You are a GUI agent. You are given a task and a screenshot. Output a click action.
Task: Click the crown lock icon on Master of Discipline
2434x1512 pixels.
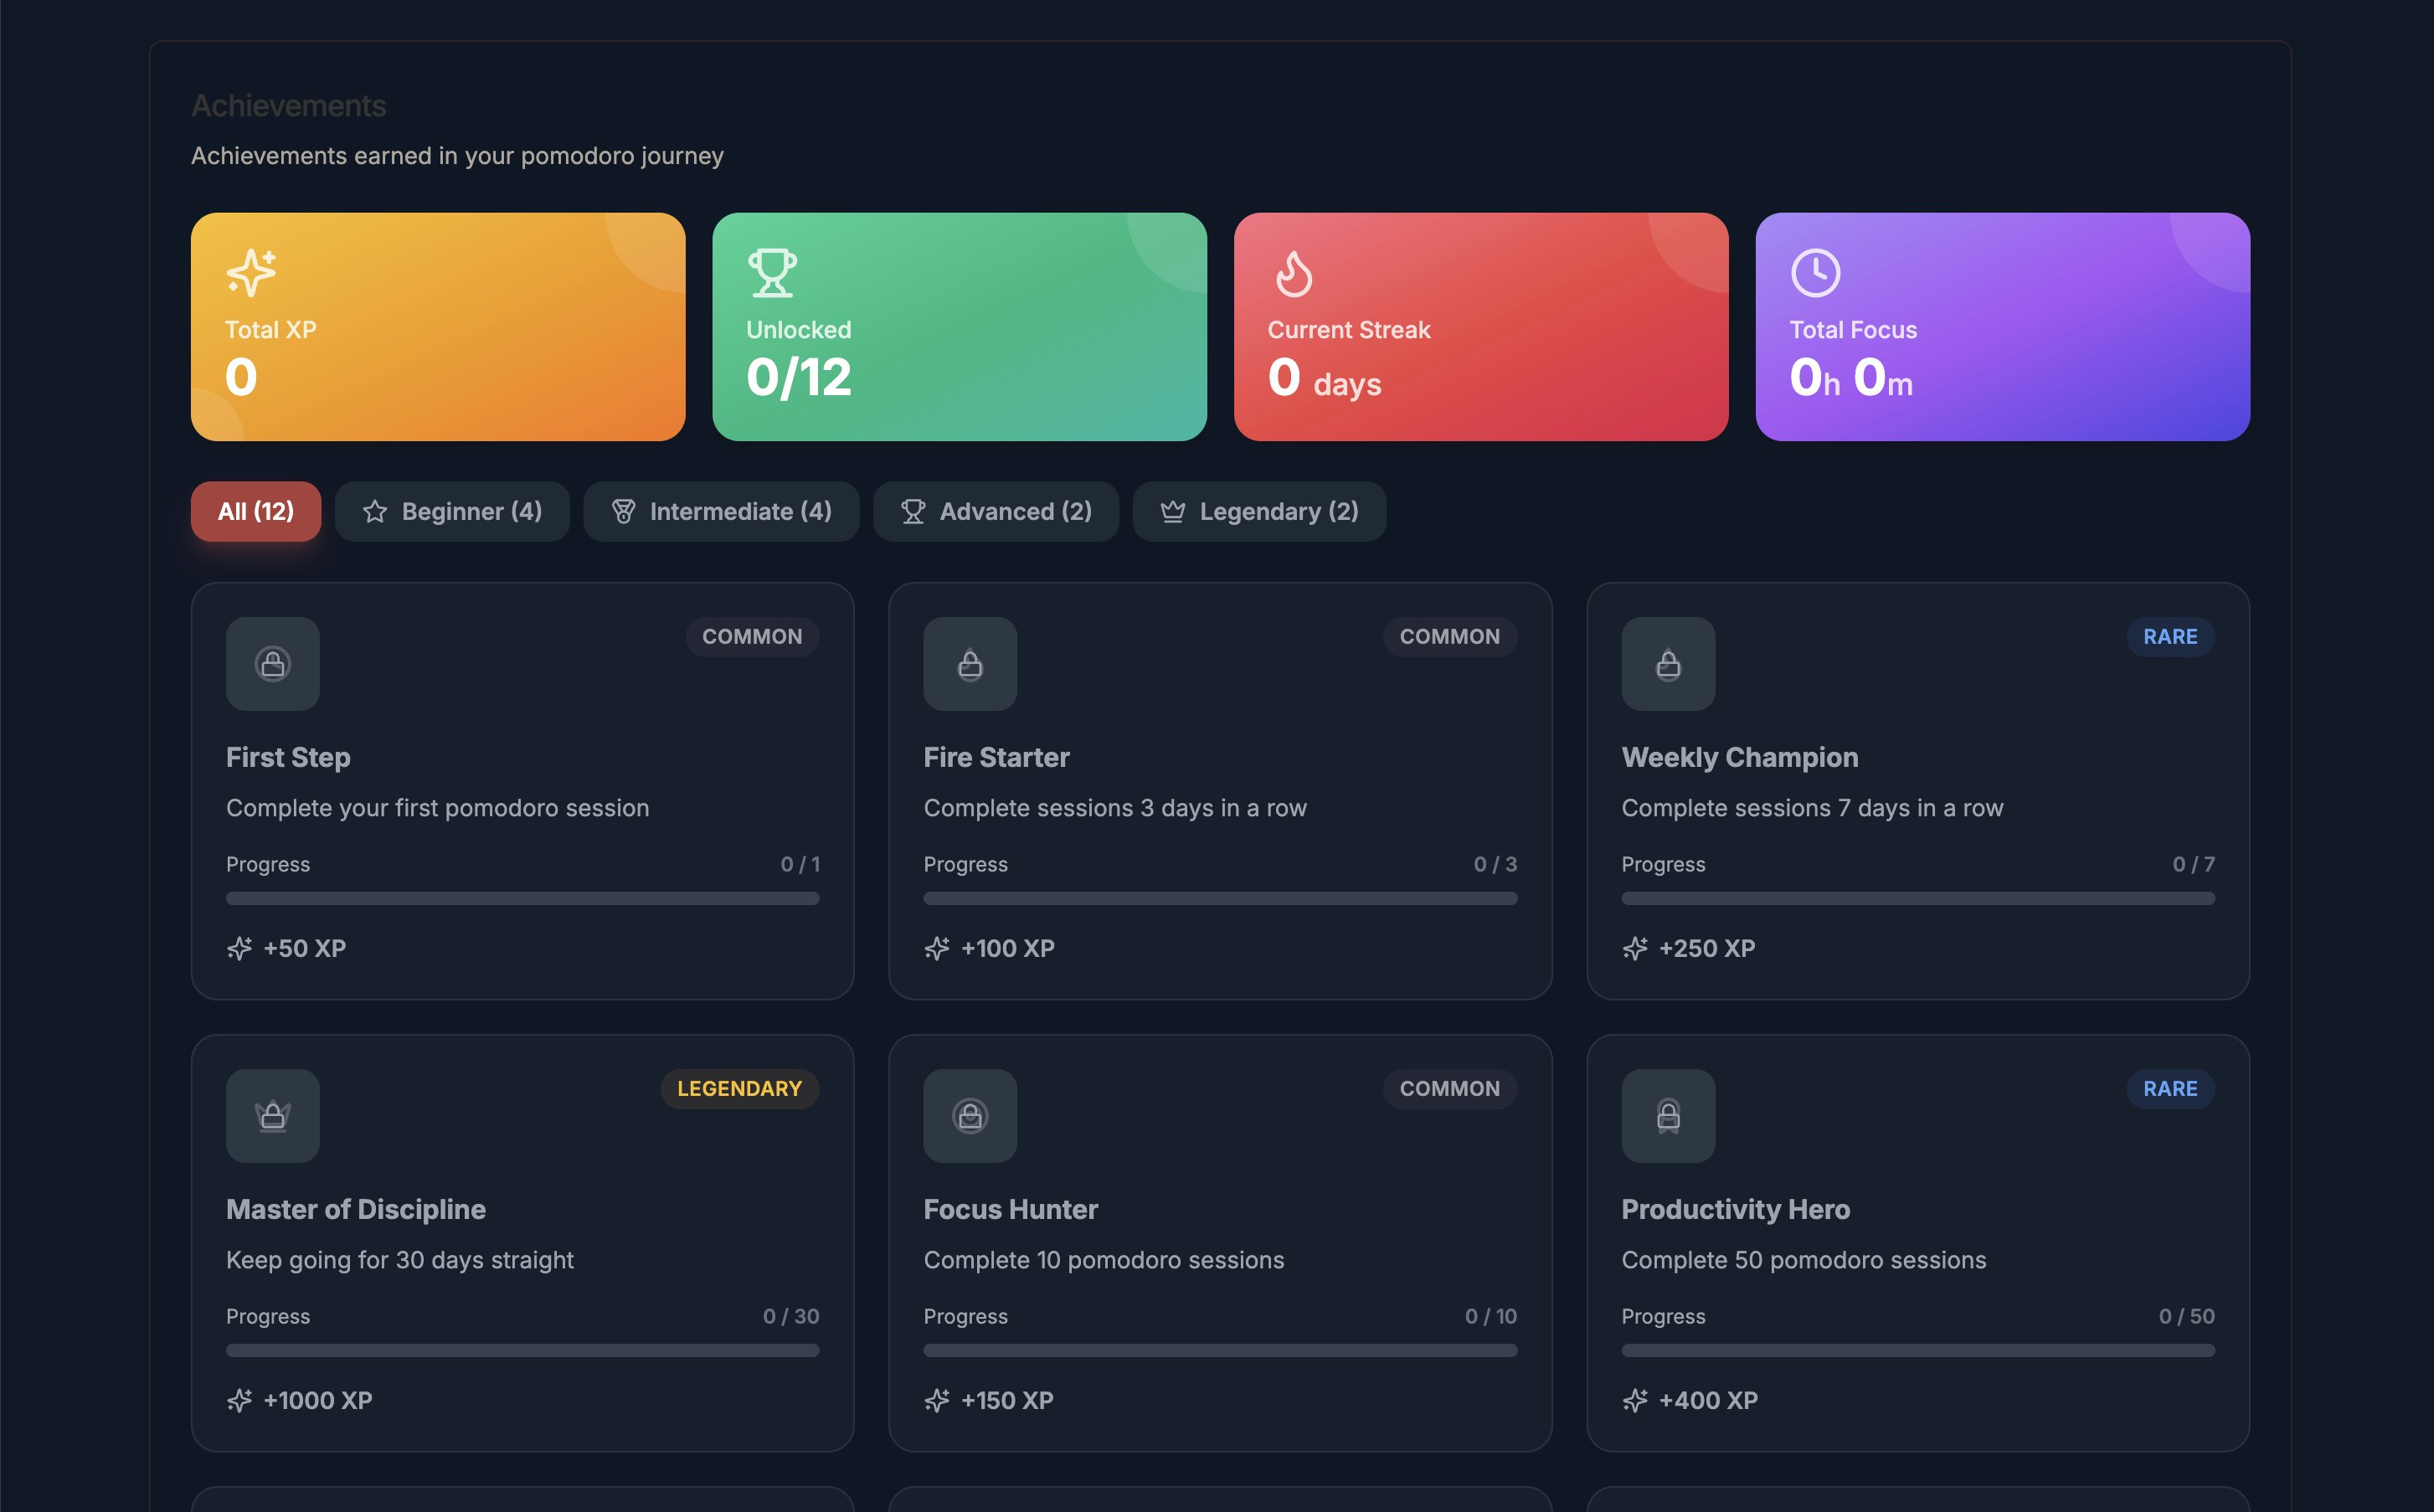tap(272, 1116)
